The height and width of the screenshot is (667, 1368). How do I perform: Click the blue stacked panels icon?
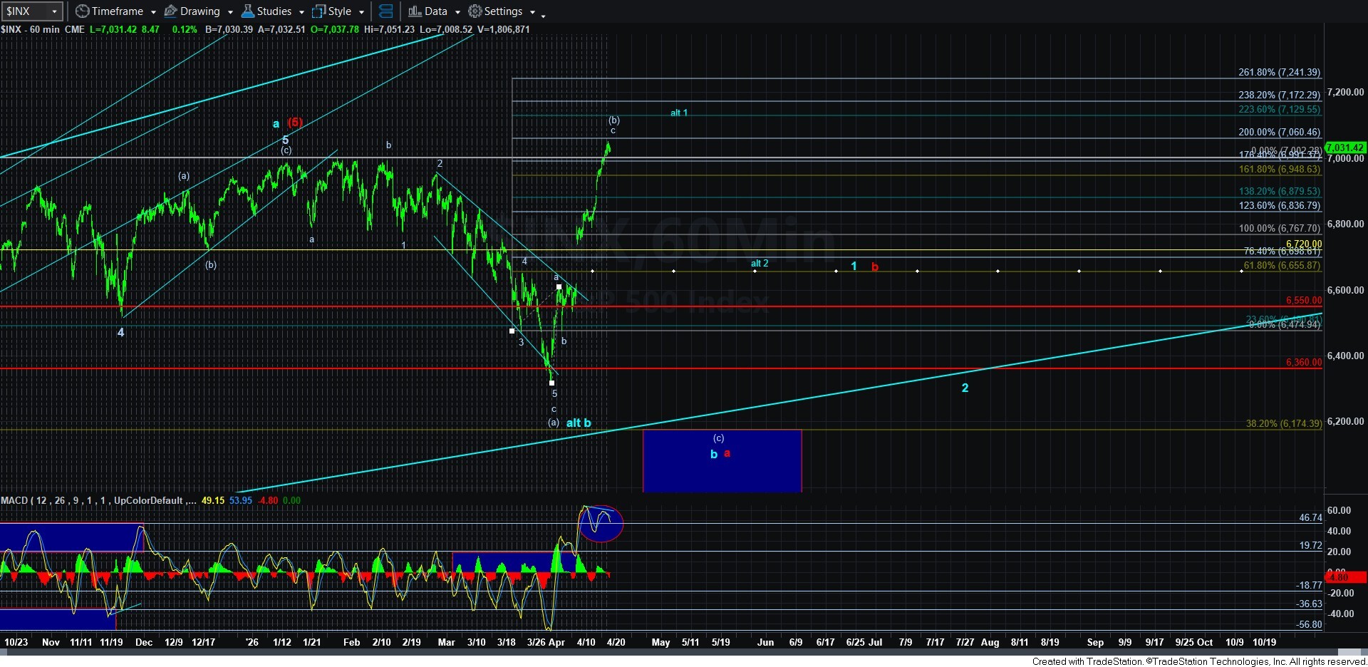pyautogui.click(x=385, y=11)
